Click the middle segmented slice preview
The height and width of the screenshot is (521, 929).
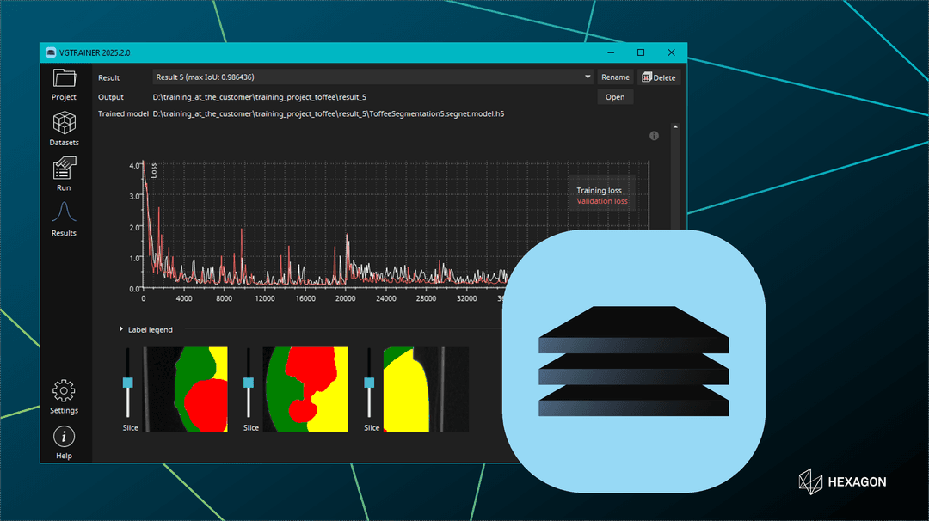[x=306, y=387]
